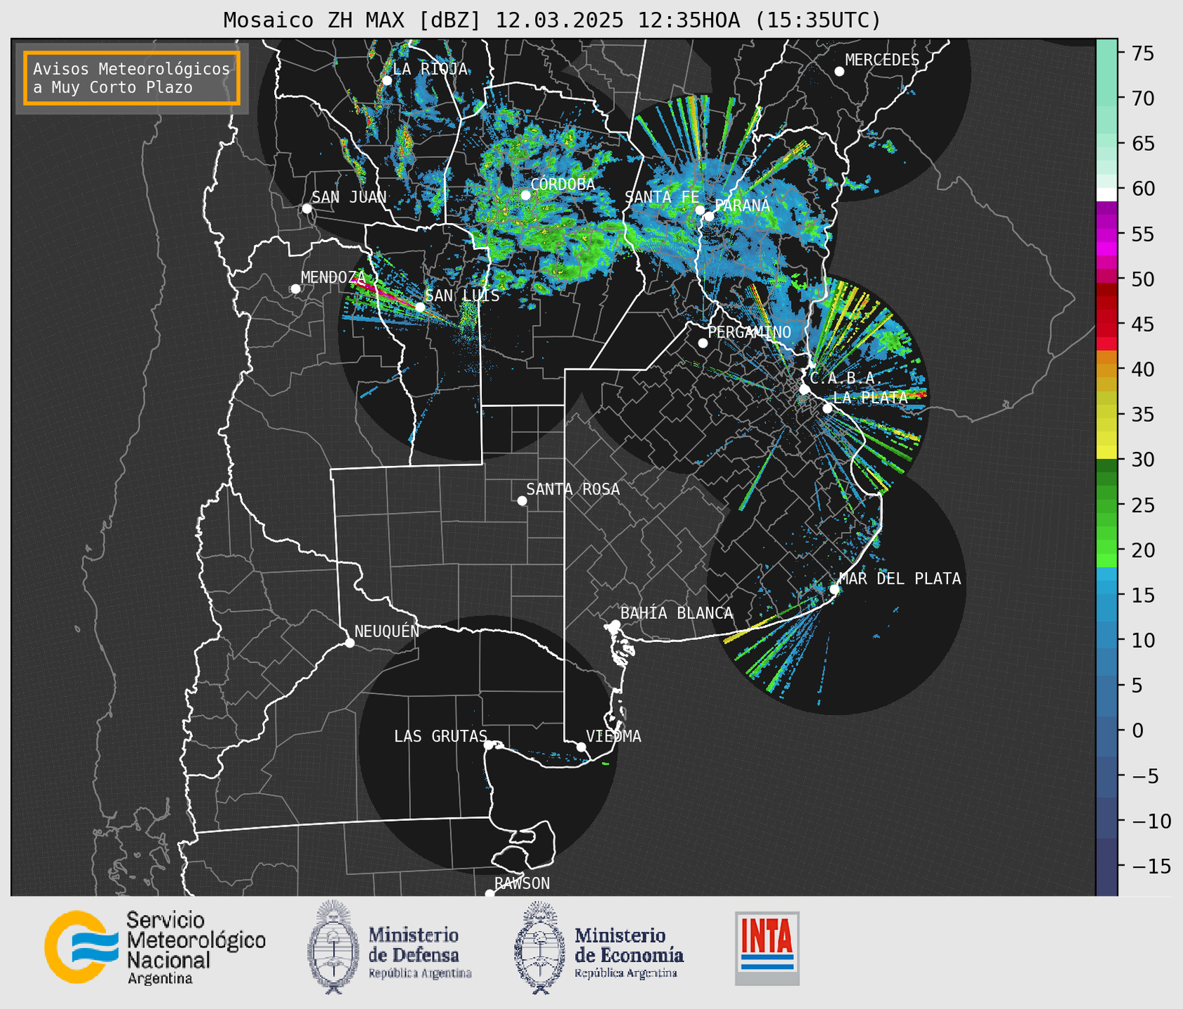The height and width of the screenshot is (1009, 1183).
Task: Click the 60 label on the color scale
Action: pyautogui.click(x=1142, y=189)
